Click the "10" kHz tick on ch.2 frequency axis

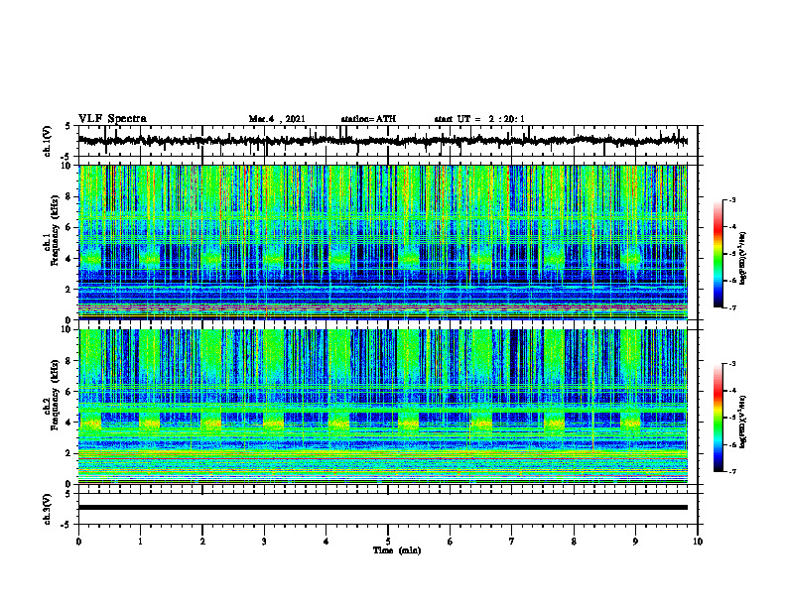[x=67, y=329]
